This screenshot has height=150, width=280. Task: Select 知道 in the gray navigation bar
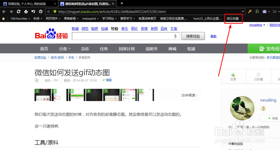pos(191,49)
